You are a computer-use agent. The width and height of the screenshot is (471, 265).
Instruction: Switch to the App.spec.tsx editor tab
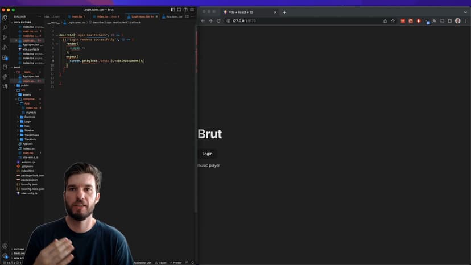173,16
